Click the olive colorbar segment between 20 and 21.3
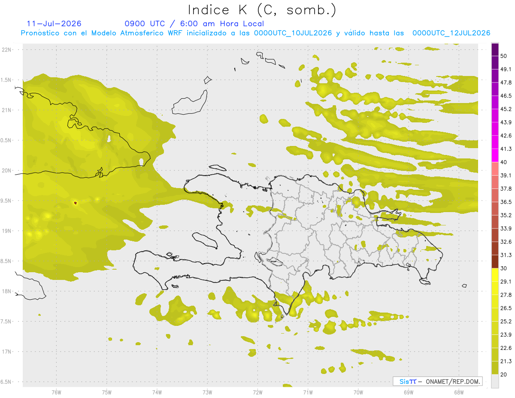 (495, 368)
